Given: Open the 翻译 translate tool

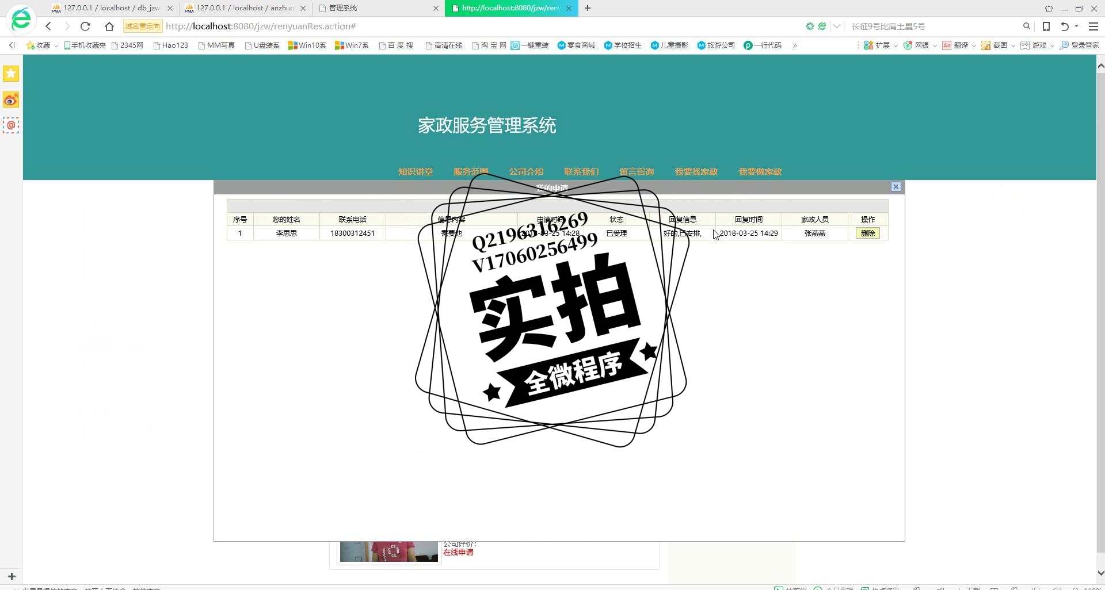Looking at the screenshot, I should (955, 45).
